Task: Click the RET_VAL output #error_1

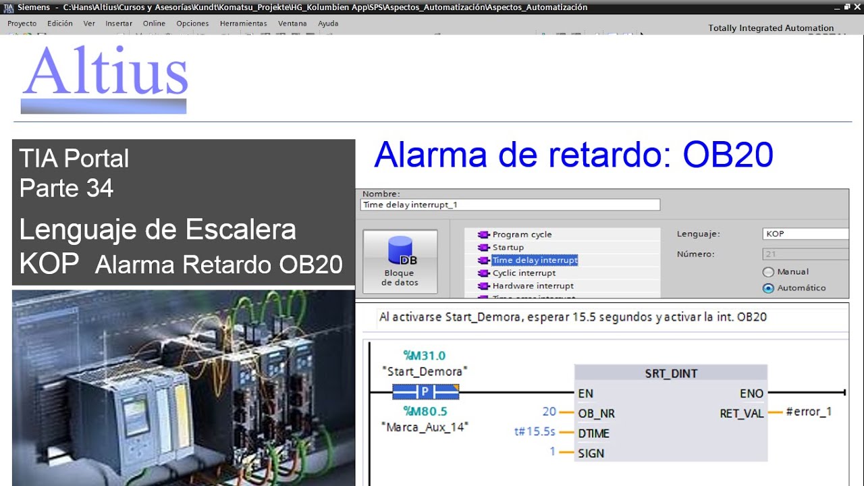Action: point(809,412)
